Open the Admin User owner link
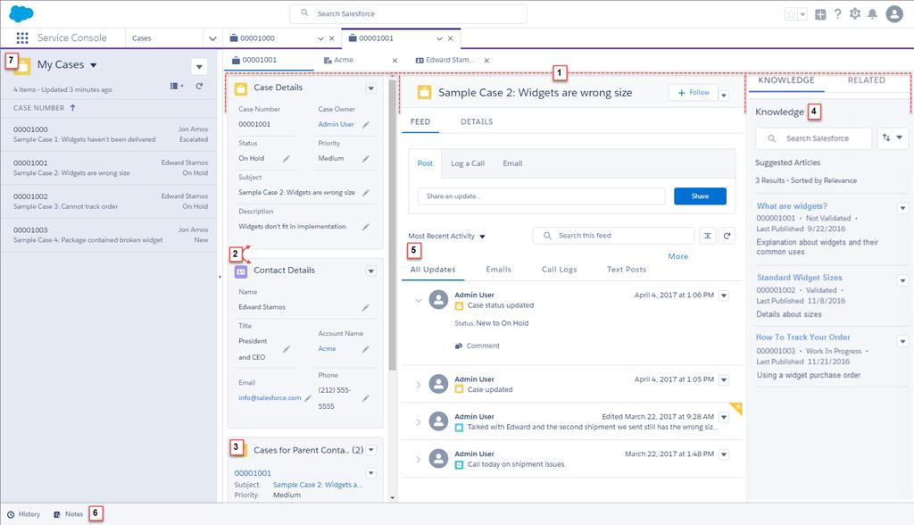Image resolution: width=914 pixels, height=525 pixels. [336, 124]
